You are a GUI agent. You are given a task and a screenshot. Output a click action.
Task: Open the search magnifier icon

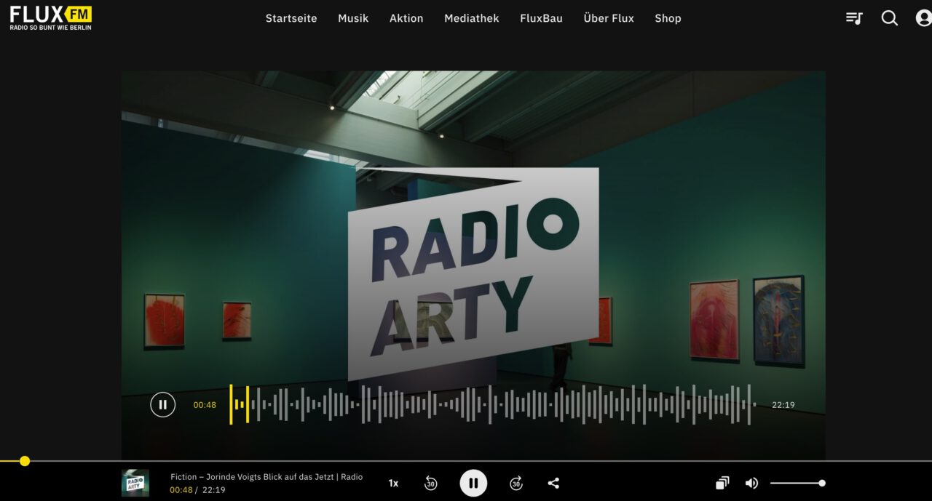click(890, 18)
